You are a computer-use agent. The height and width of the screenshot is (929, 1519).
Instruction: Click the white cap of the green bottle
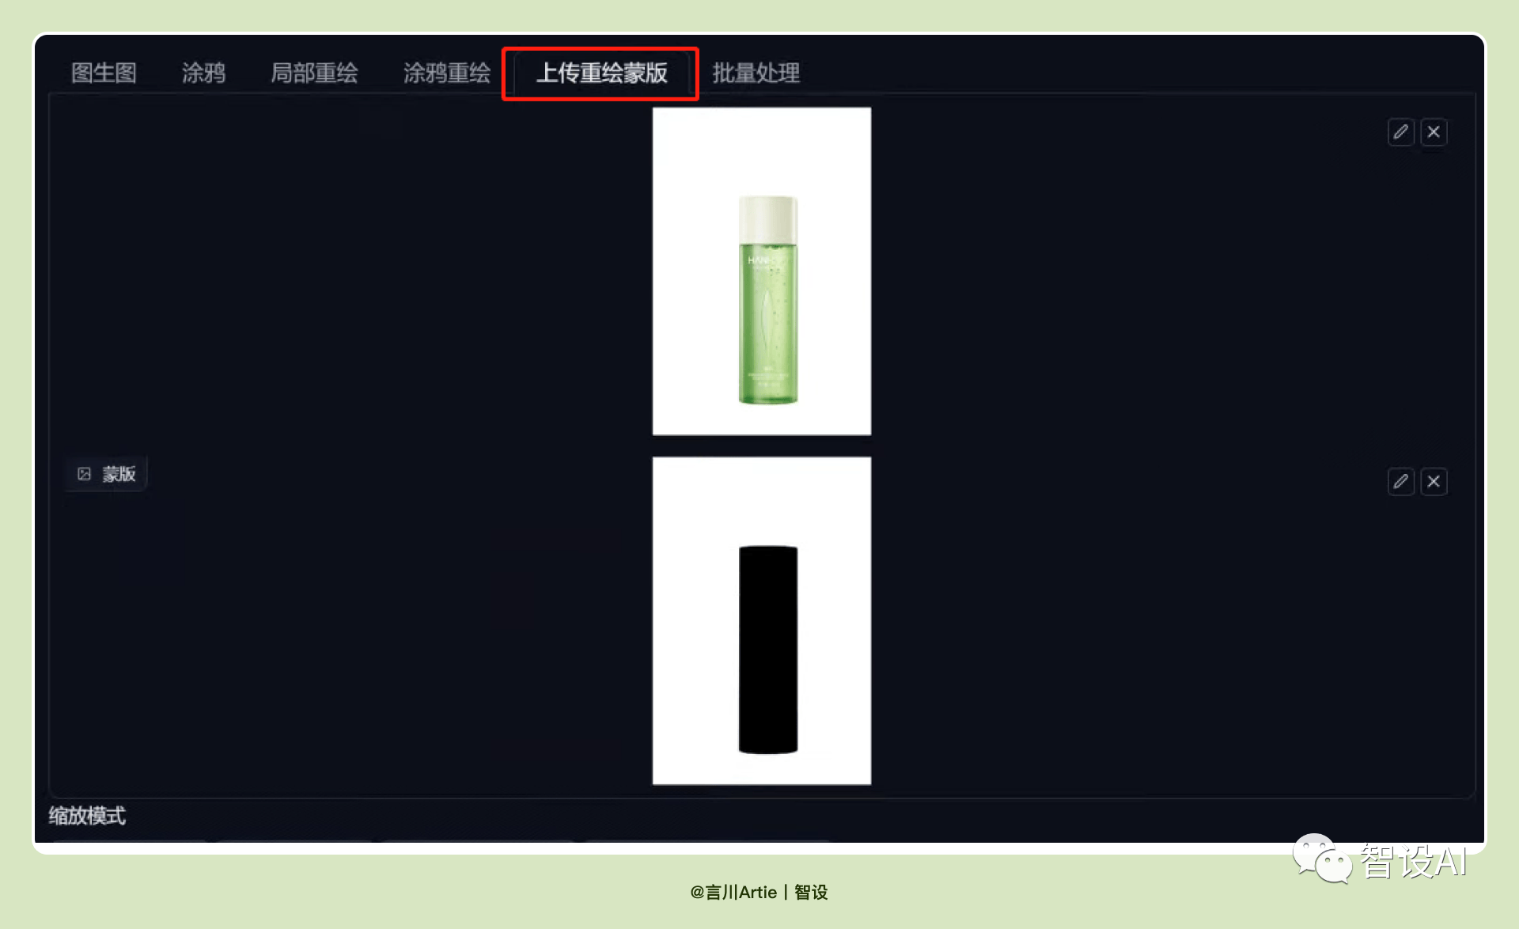767,218
